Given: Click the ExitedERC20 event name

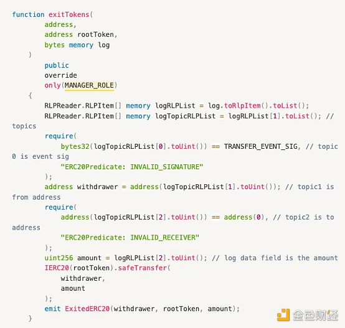Looking at the screenshot, I should click(x=87, y=309).
